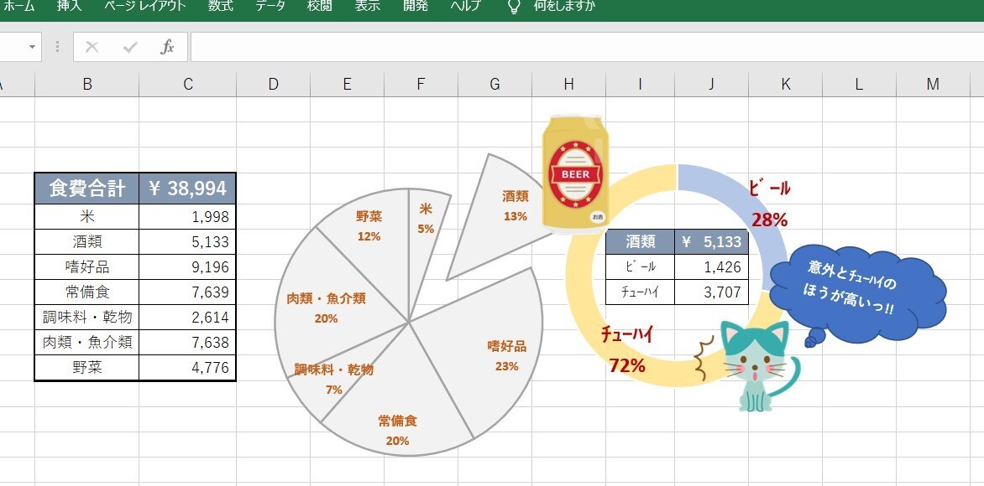Viewport: 984px width, 486px height.
Task: Select the 野菜 cell in column B
Action: tap(86, 368)
